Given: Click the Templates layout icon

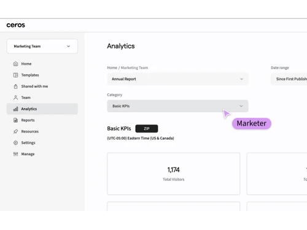Looking at the screenshot, I should point(15,75).
